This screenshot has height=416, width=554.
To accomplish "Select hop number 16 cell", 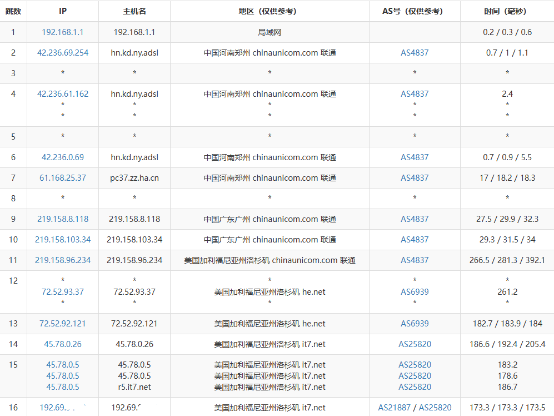I will pos(13,408).
